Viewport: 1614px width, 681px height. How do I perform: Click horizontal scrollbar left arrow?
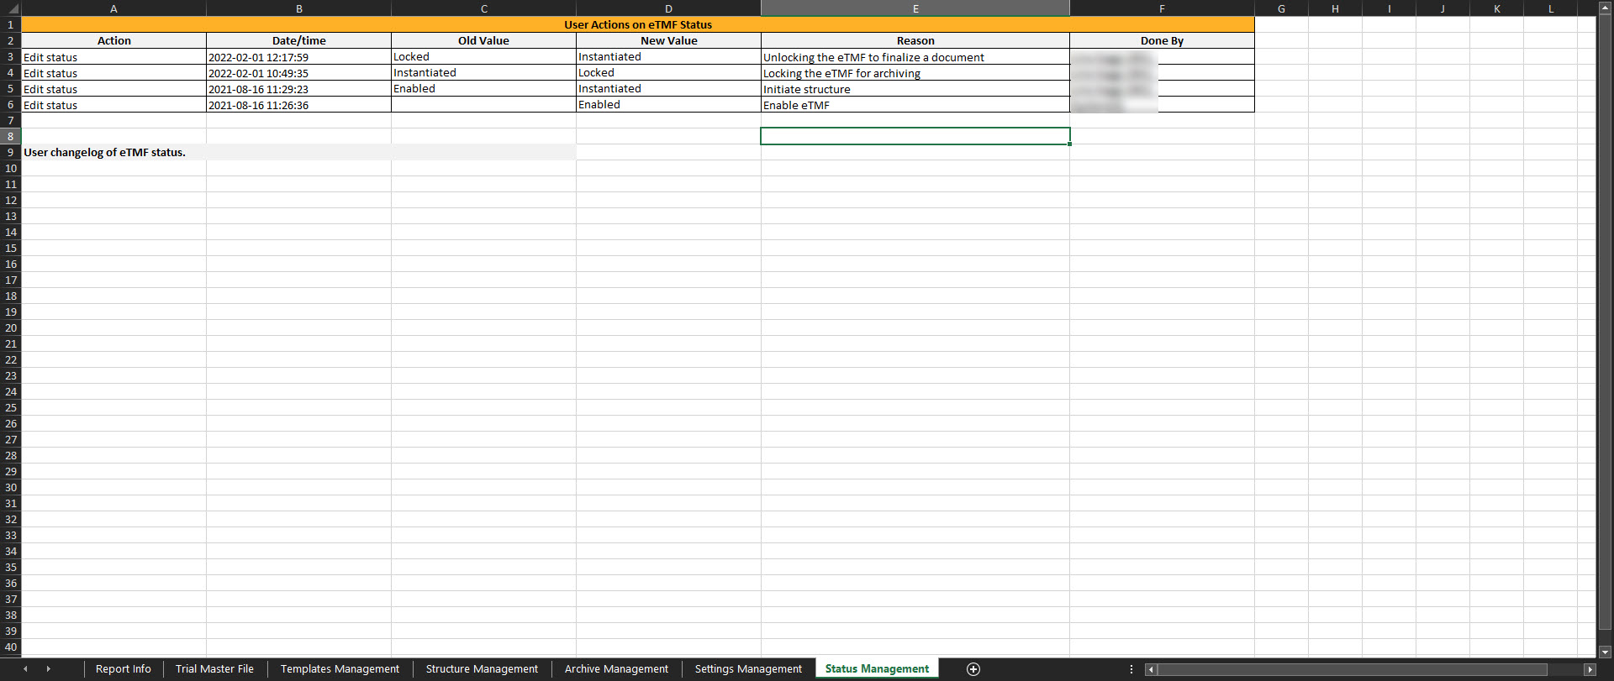(x=1151, y=669)
